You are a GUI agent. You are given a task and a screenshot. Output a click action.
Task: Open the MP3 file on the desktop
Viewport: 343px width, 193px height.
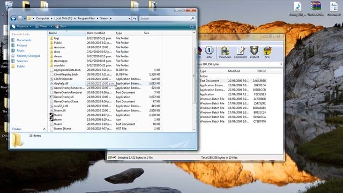coord(297,9)
